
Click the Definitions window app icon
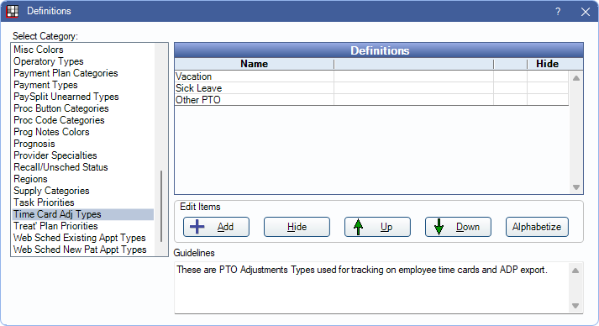[13, 11]
